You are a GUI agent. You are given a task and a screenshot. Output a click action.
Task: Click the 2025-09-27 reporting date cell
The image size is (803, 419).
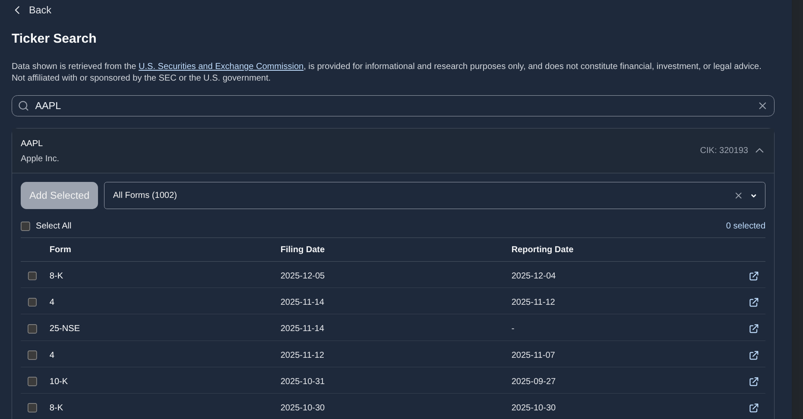pyautogui.click(x=534, y=381)
